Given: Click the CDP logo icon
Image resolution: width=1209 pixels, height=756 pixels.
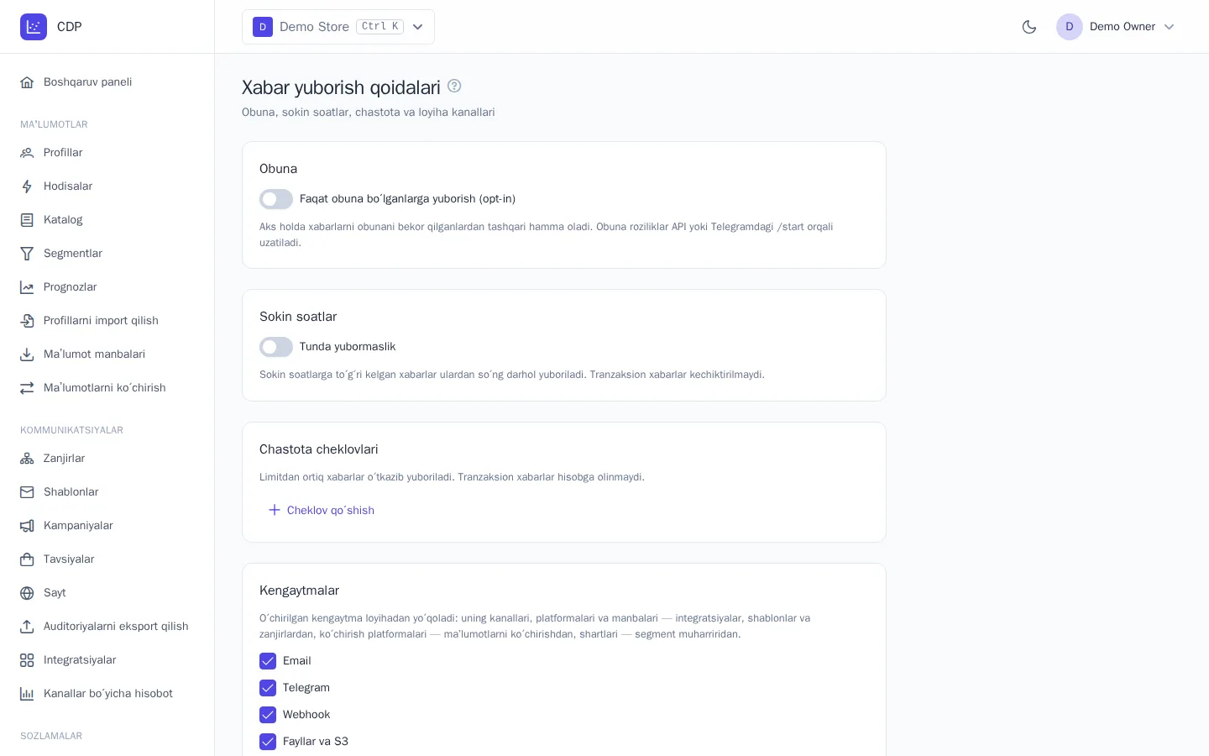Looking at the screenshot, I should (x=34, y=27).
